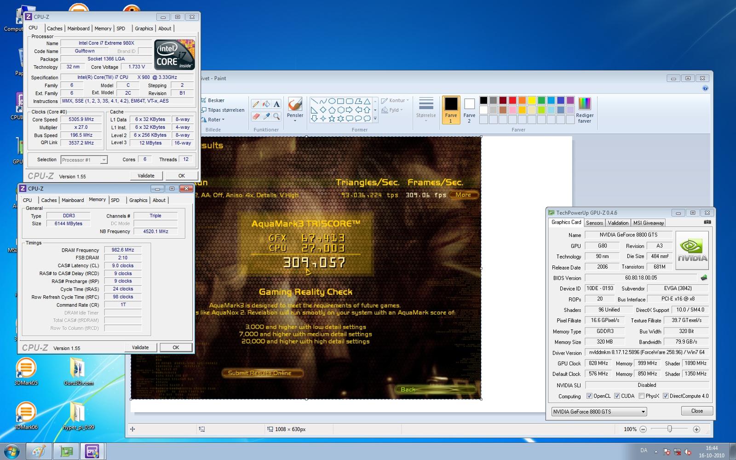This screenshot has width=736, height=460.
Task: Click the BIOS save chip icon in GPU-Z
Action: [x=704, y=278]
